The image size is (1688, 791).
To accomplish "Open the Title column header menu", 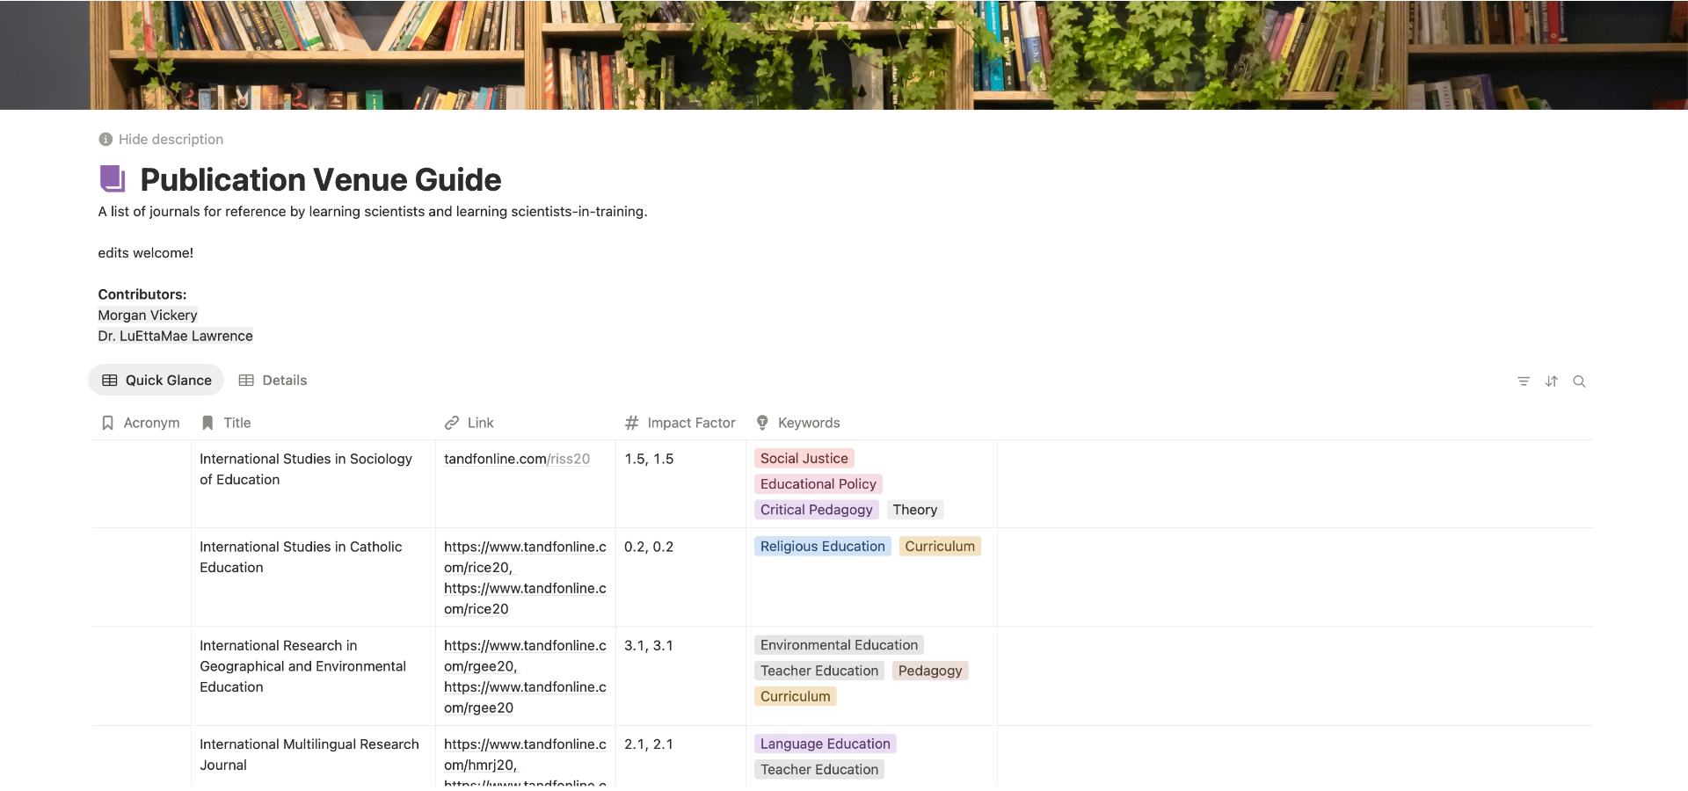I will coord(313,423).
